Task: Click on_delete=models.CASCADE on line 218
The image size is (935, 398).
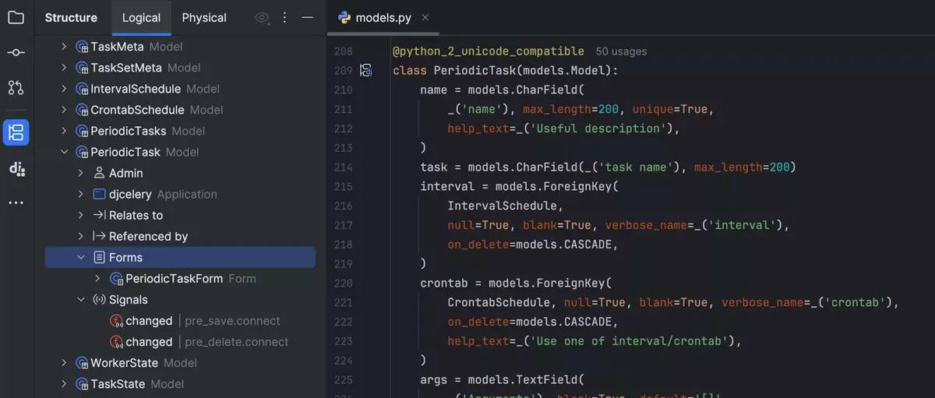Action: 532,245
